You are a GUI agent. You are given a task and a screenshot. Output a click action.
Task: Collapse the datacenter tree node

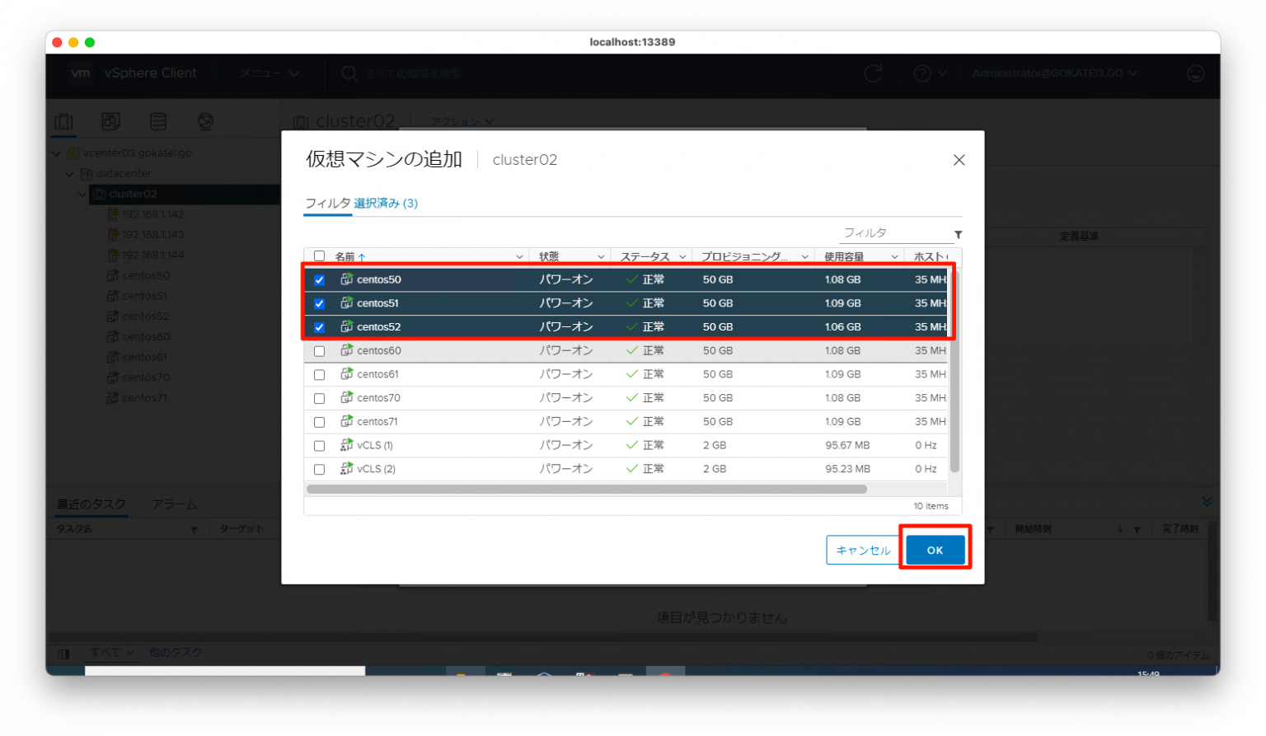[69, 173]
